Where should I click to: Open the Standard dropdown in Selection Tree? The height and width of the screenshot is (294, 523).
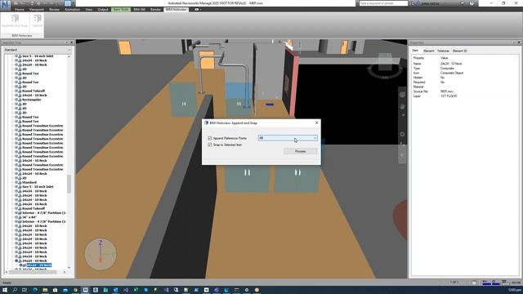tap(38, 50)
